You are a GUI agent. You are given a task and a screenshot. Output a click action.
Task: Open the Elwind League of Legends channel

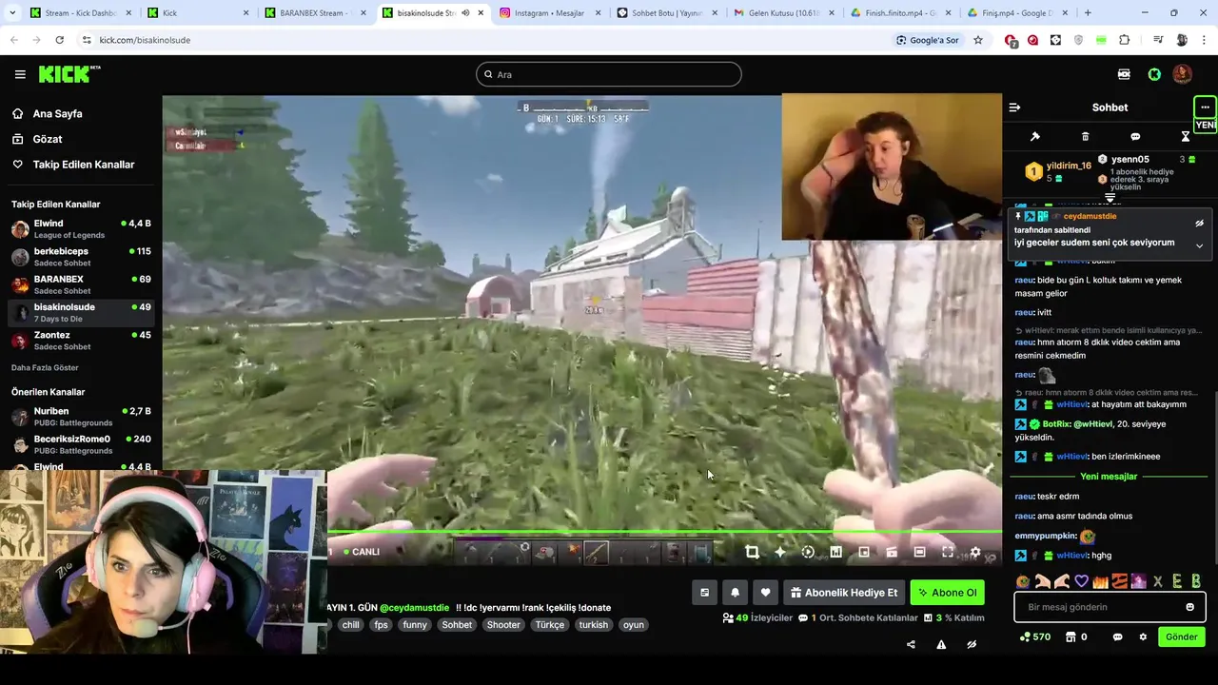(x=81, y=229)
